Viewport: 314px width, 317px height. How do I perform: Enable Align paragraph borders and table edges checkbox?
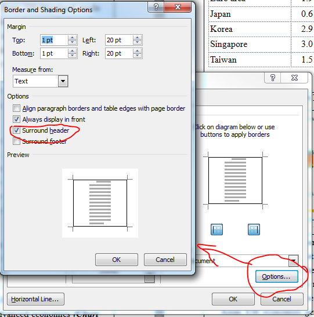pos(16,108)
